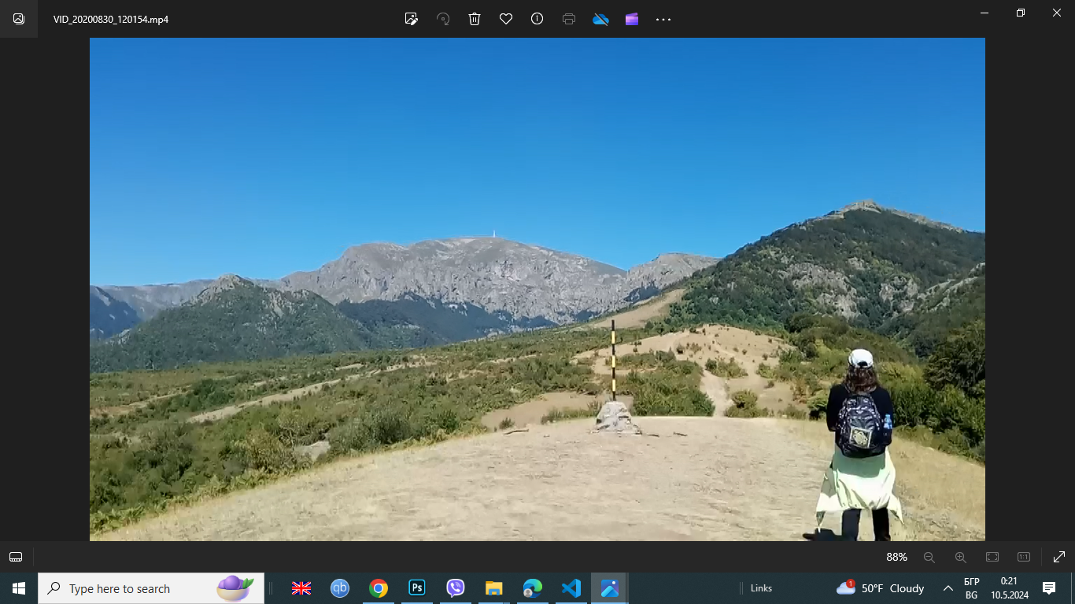
Task: Click the Print icon
Action: pos(569,19)
